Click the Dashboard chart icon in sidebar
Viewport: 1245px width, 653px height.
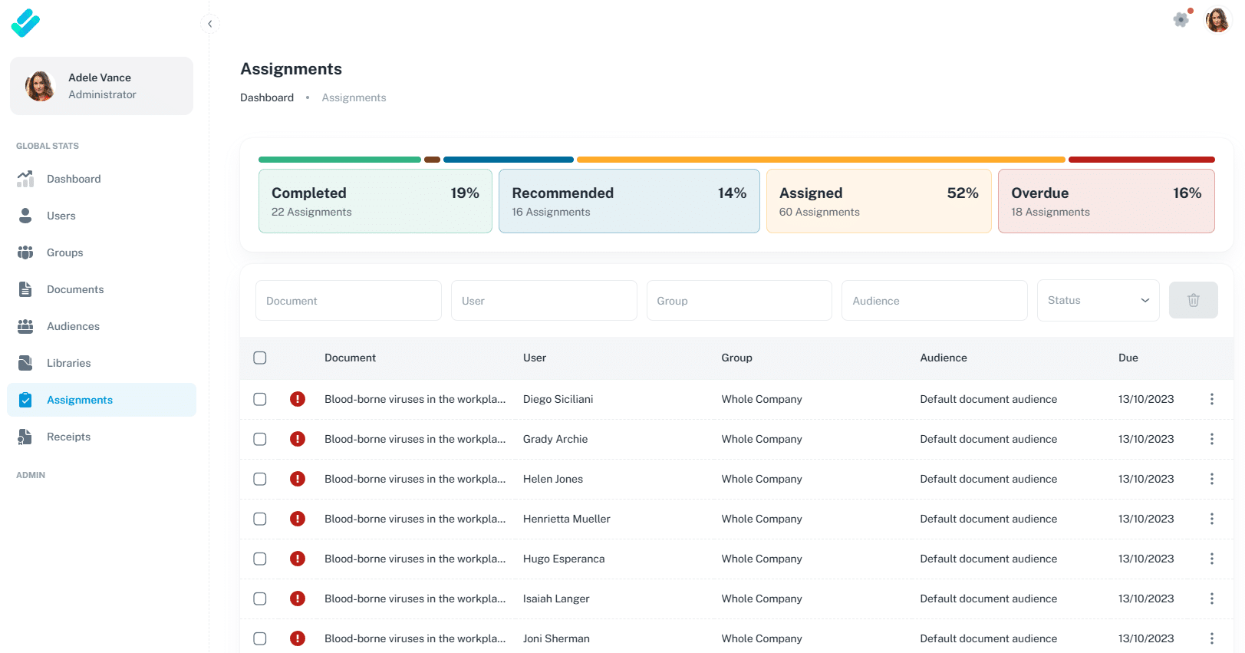(25, 179)
